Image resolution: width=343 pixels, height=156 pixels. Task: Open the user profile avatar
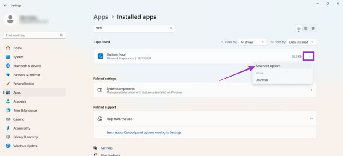10,19
